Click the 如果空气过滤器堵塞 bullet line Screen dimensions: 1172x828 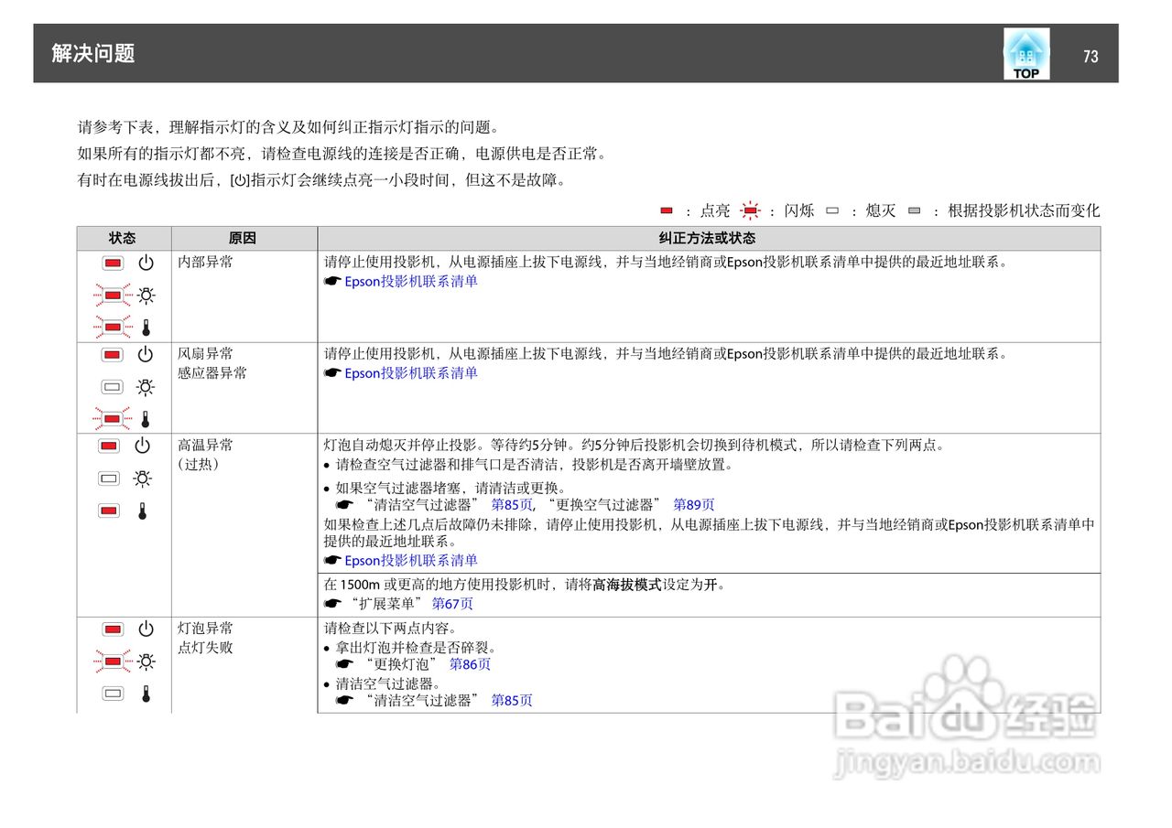click(450, 488)
